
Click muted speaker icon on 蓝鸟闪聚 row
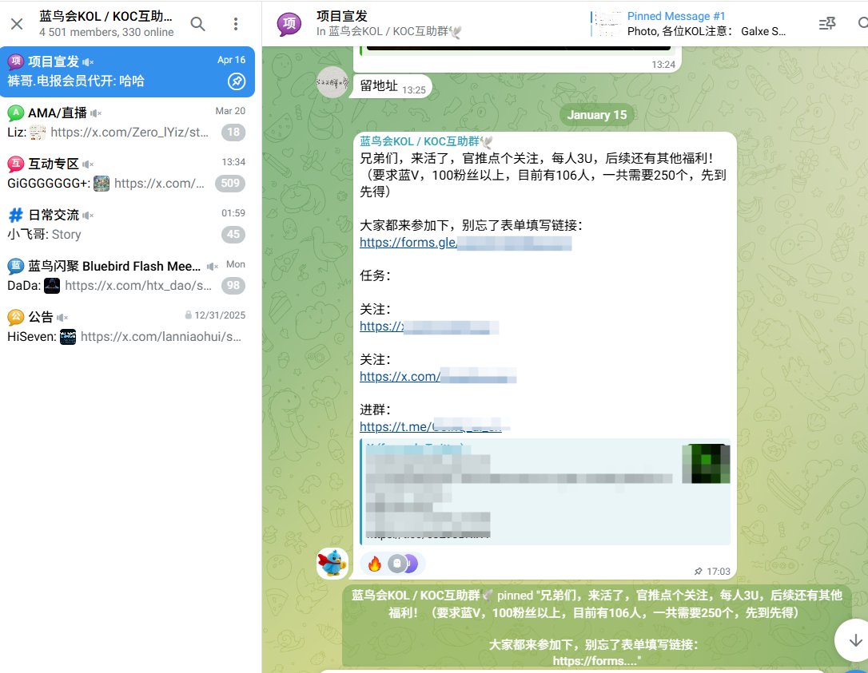213,266
